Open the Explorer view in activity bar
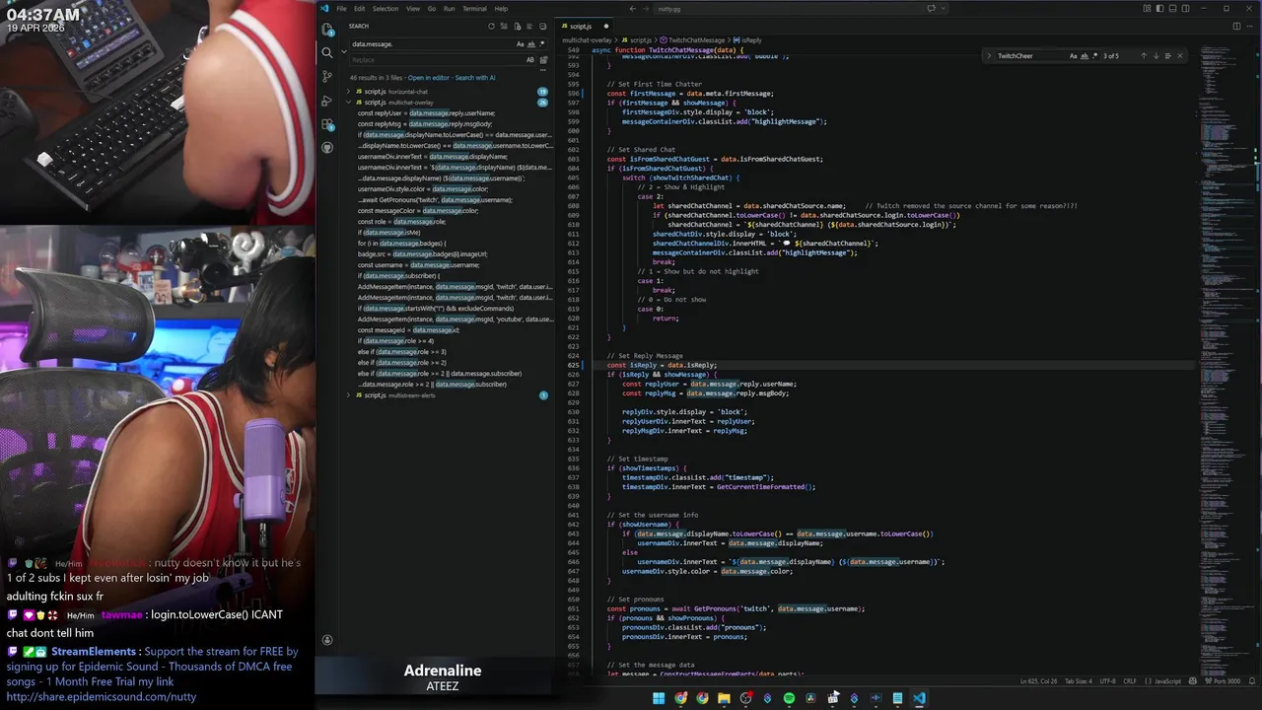The image size is (1262, 710). [327, 30]
